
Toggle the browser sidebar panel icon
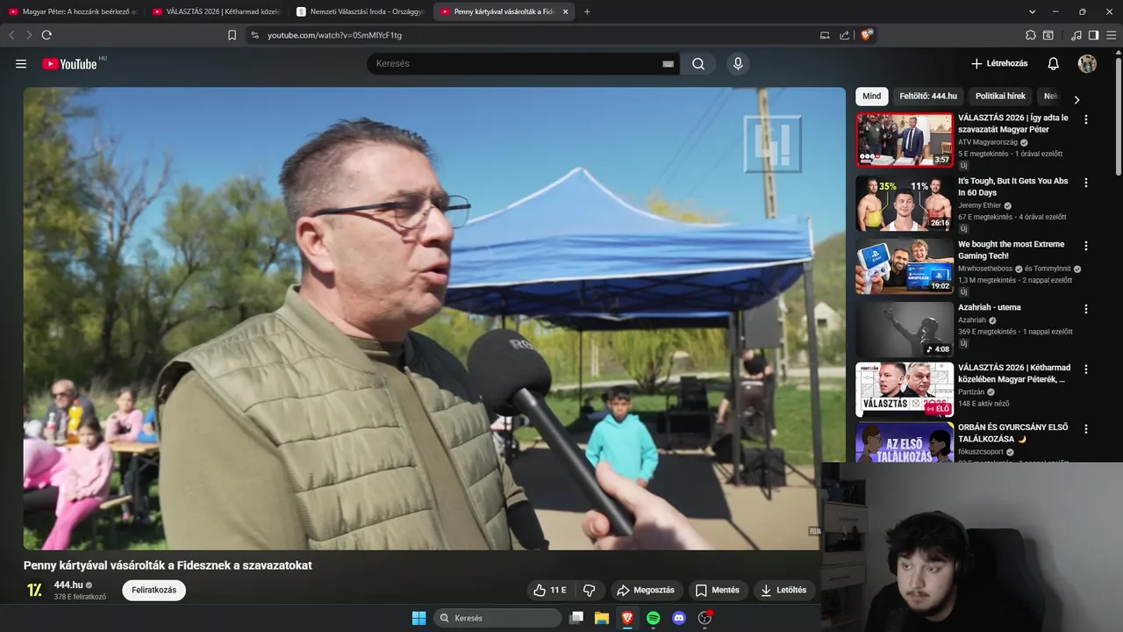[x=1093, y=35]
